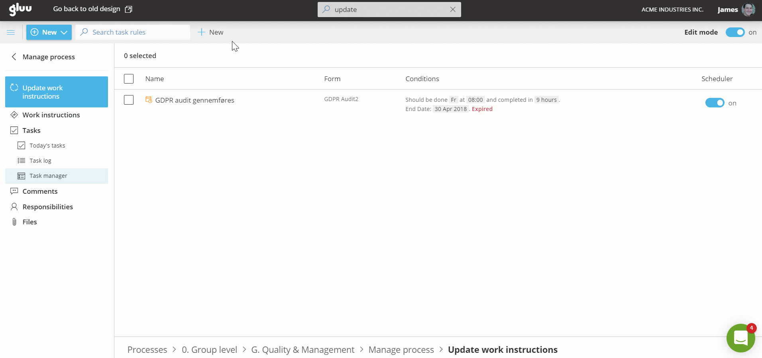Screen dimensions: 762x358
Task: Collapse the Tasks section in sidebar
Action: click(x=31, y=130)
